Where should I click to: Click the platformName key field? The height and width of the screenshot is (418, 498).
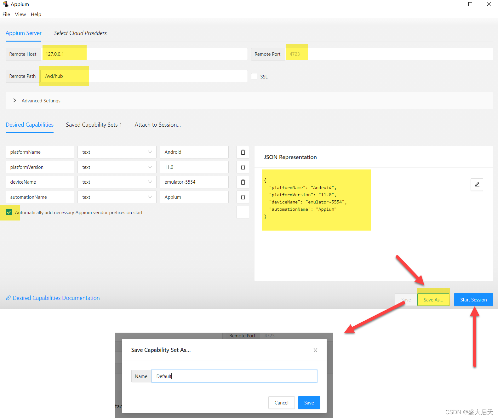(x=40, y=152)
